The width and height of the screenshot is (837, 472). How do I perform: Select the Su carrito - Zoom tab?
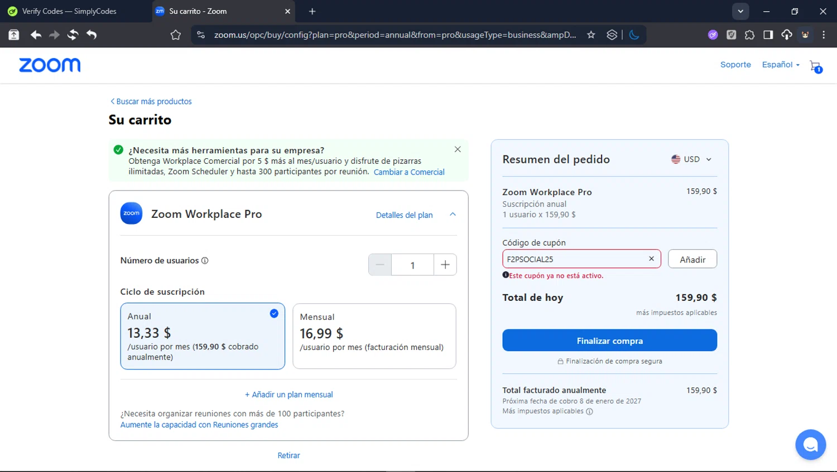click(223, 11)
